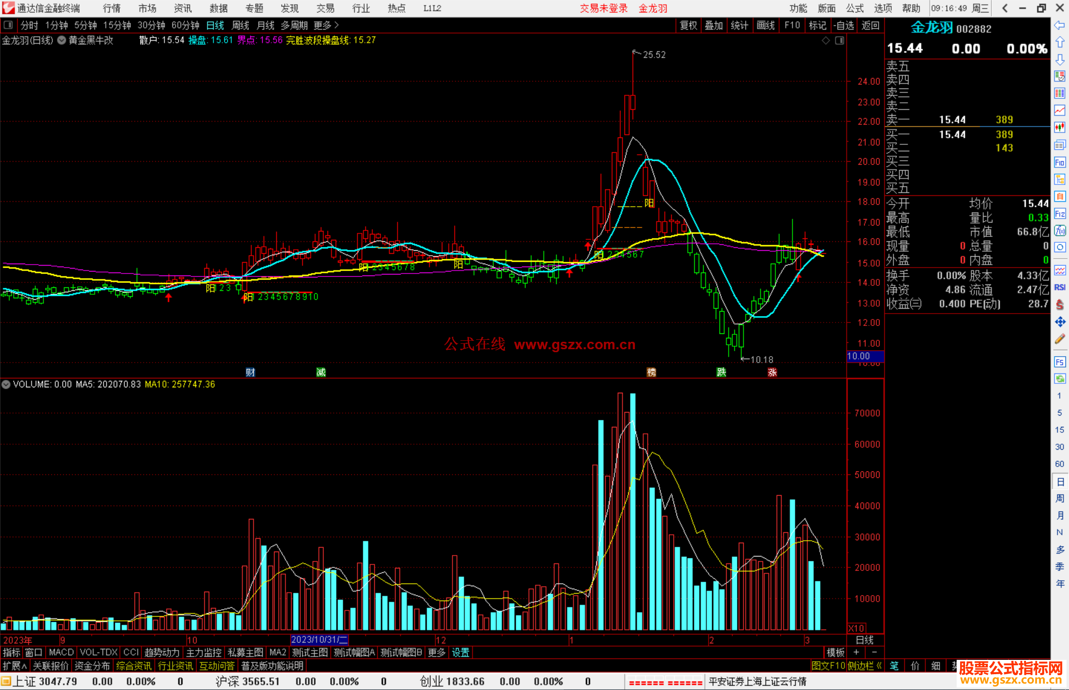The image size is (1069, 690).
Task: Open the 公式 menu
Action: tap(855, 8)
